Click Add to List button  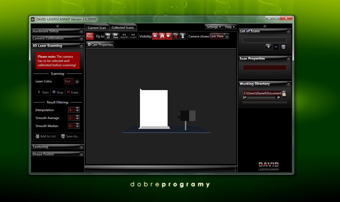pyautogui.click(x=45, y=136)
